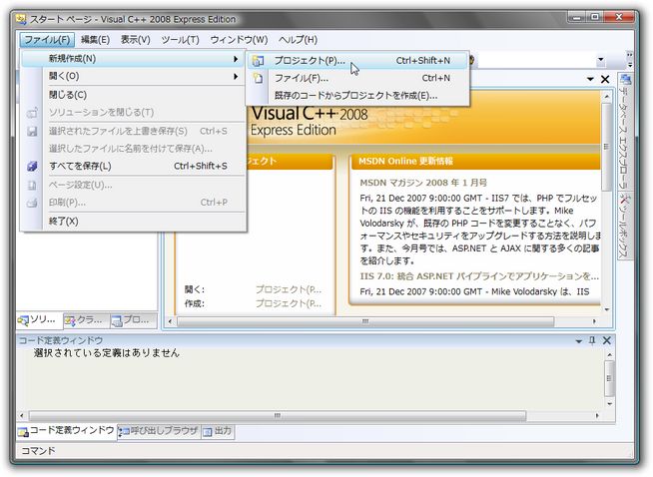Open the toolbar combo box dropdown arrow

[600, 60]
